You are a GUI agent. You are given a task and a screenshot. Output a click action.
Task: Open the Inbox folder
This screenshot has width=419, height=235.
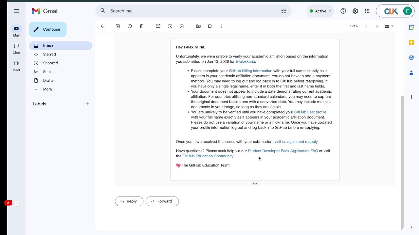click(61, 46)
